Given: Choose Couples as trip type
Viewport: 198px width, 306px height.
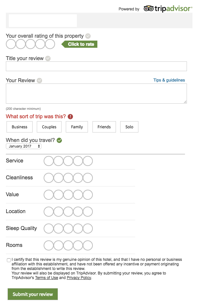Looking at the screenshot, I should point(49,127).
